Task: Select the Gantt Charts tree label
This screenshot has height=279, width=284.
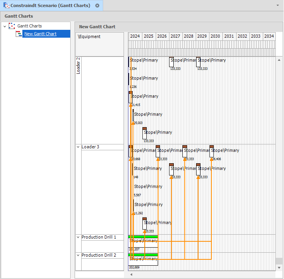Action: coord(29,26)
